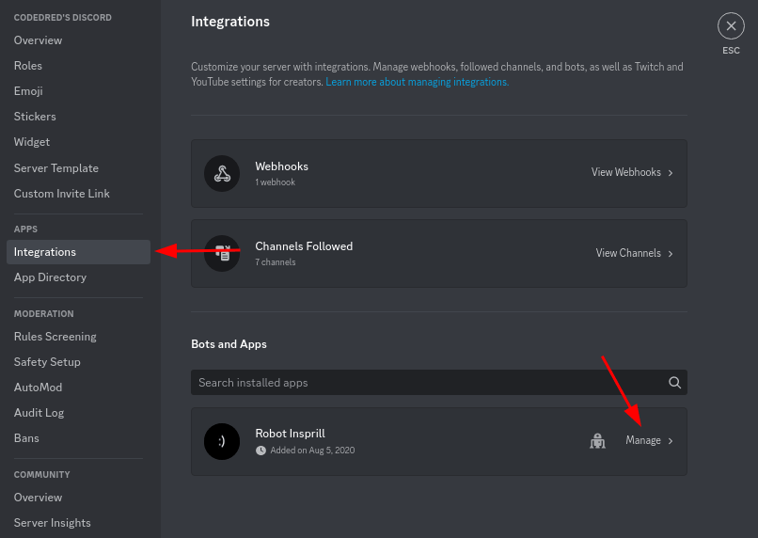Open Learn more about managing integrations link

(418, 82)
